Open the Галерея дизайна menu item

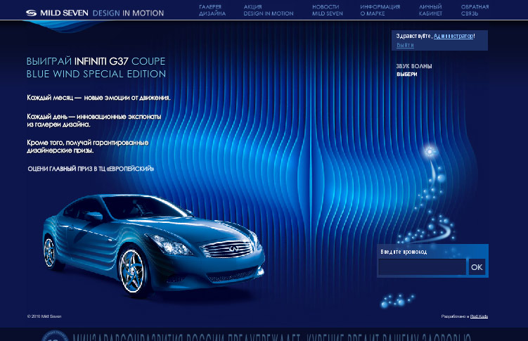[212, 10]
